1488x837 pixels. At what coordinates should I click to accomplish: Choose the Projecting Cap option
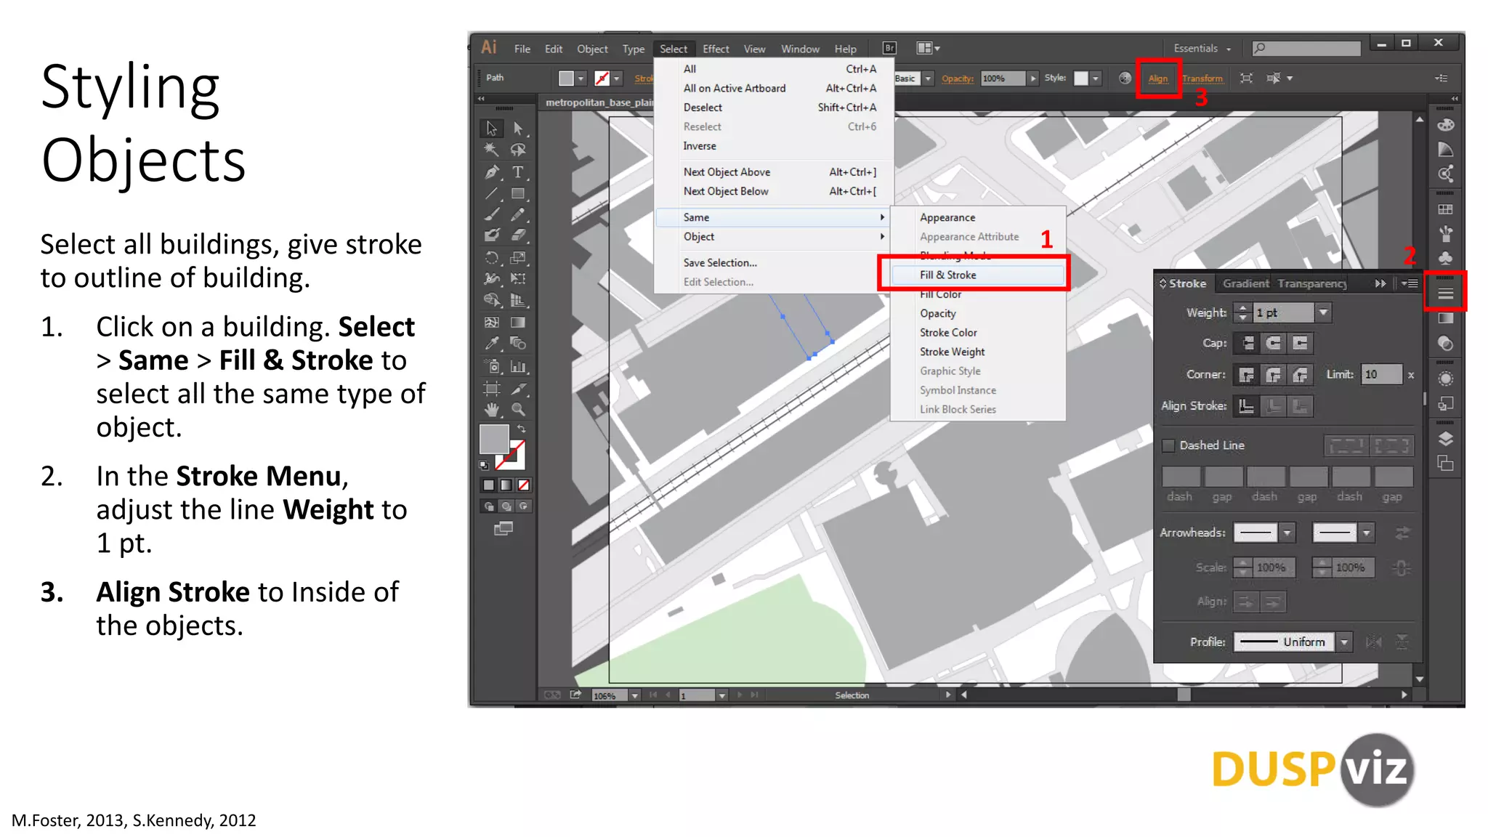[x=1300, y=343]
